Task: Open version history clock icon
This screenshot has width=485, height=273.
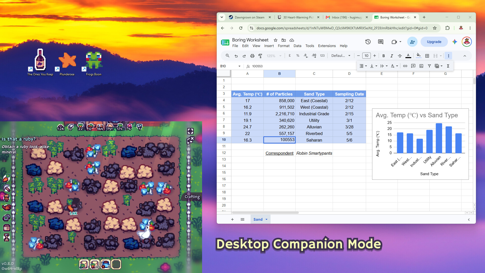Action: coord(368,42)
